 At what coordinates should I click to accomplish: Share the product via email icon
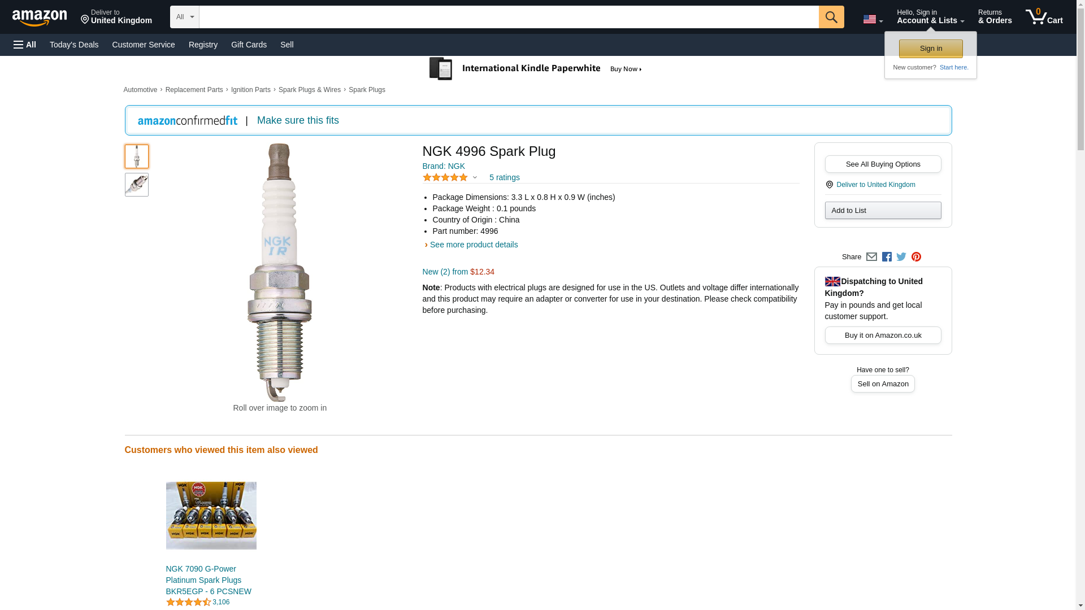[x=871, y=257]
